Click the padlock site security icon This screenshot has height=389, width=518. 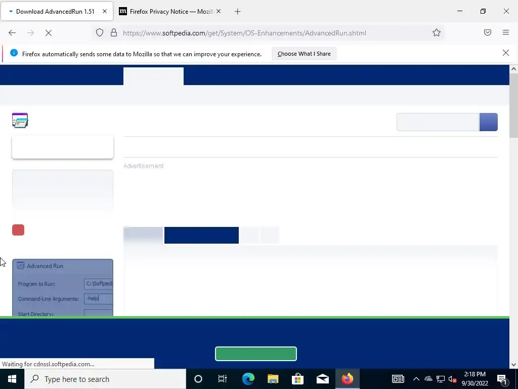click(x=114, y=33)
